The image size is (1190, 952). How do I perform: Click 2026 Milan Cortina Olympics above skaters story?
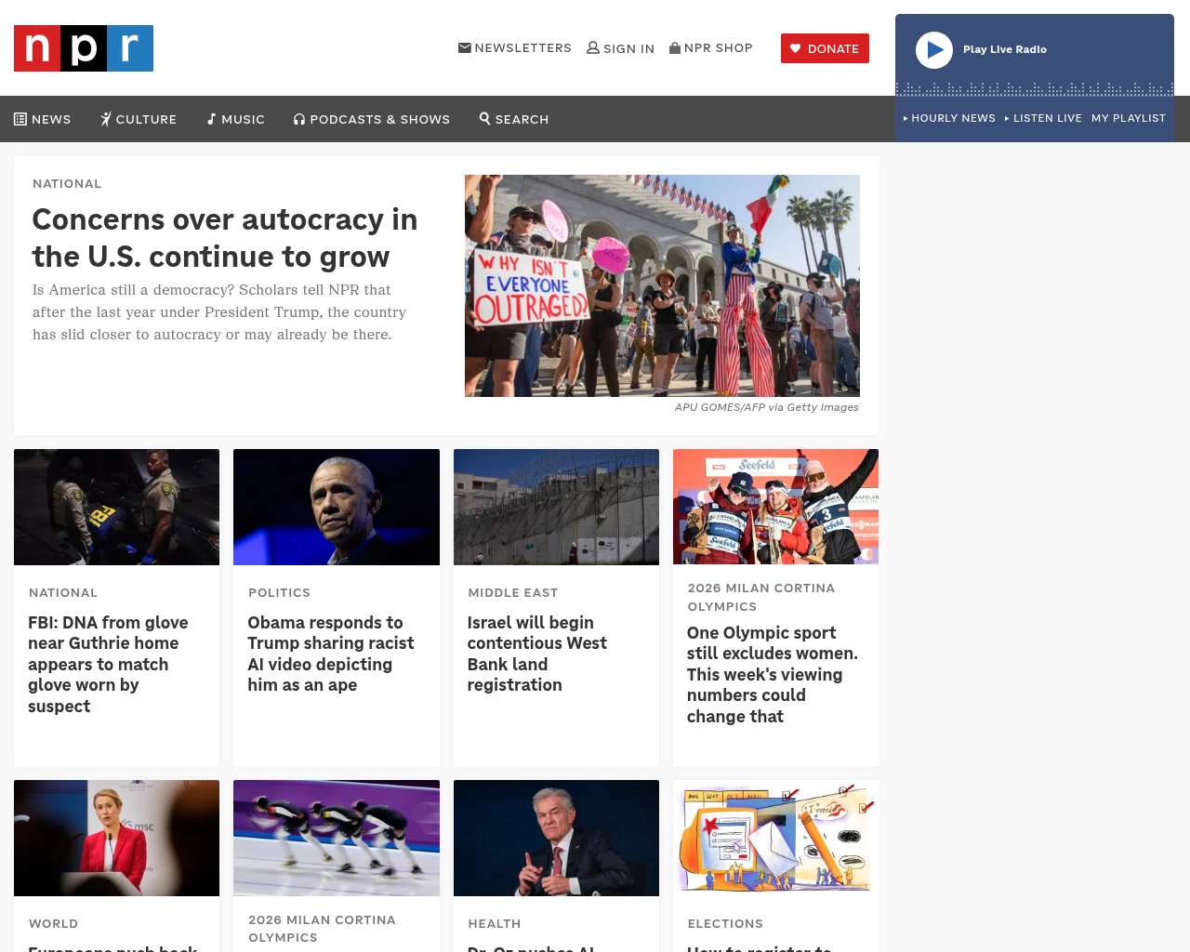322,929
